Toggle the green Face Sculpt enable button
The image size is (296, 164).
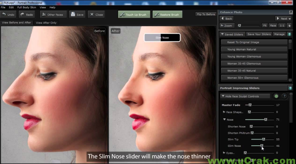[x=276, y=96]
